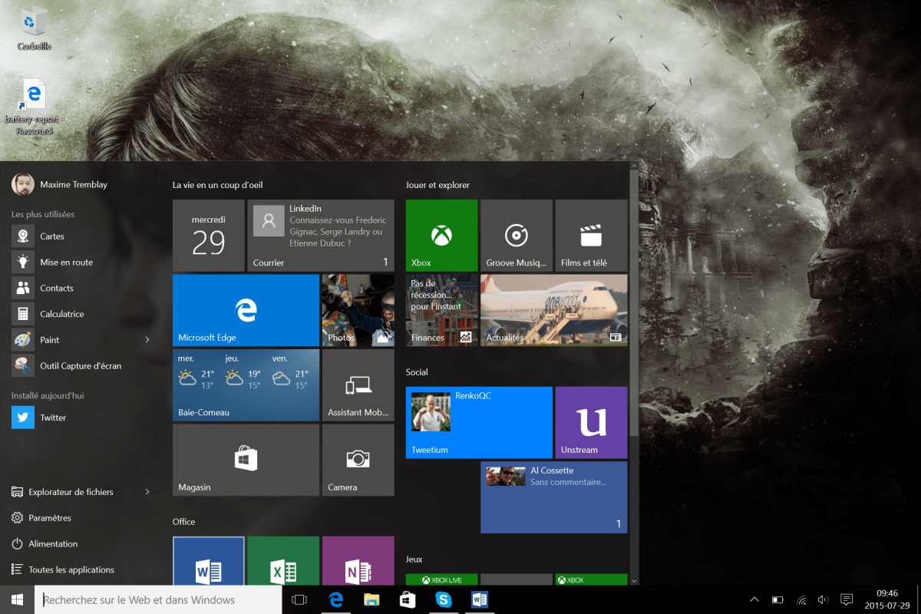Image resolution: width=921 pixels, height=614 pixels.
Task: Open the Xbox tile
Action: tap(441, 236)
